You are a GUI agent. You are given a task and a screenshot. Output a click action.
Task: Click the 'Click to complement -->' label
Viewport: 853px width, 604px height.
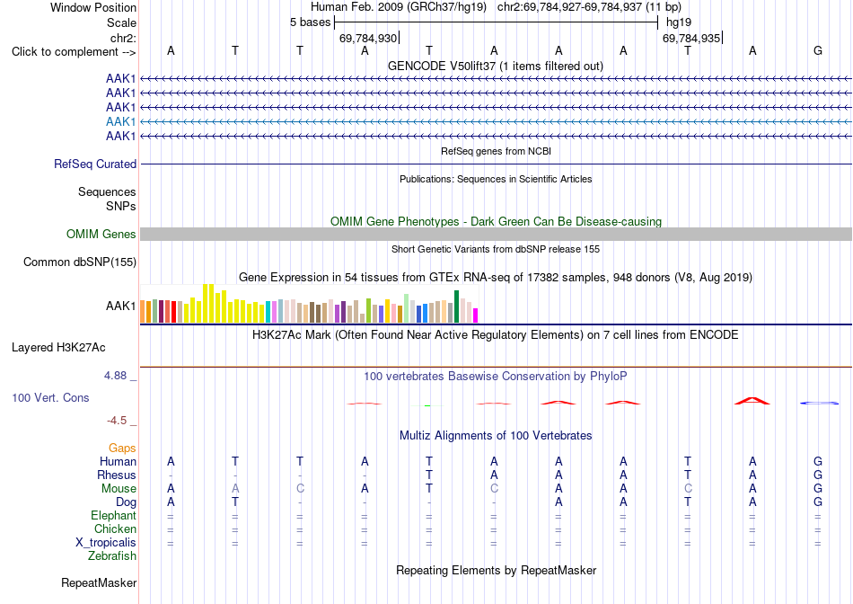point(74,52)
